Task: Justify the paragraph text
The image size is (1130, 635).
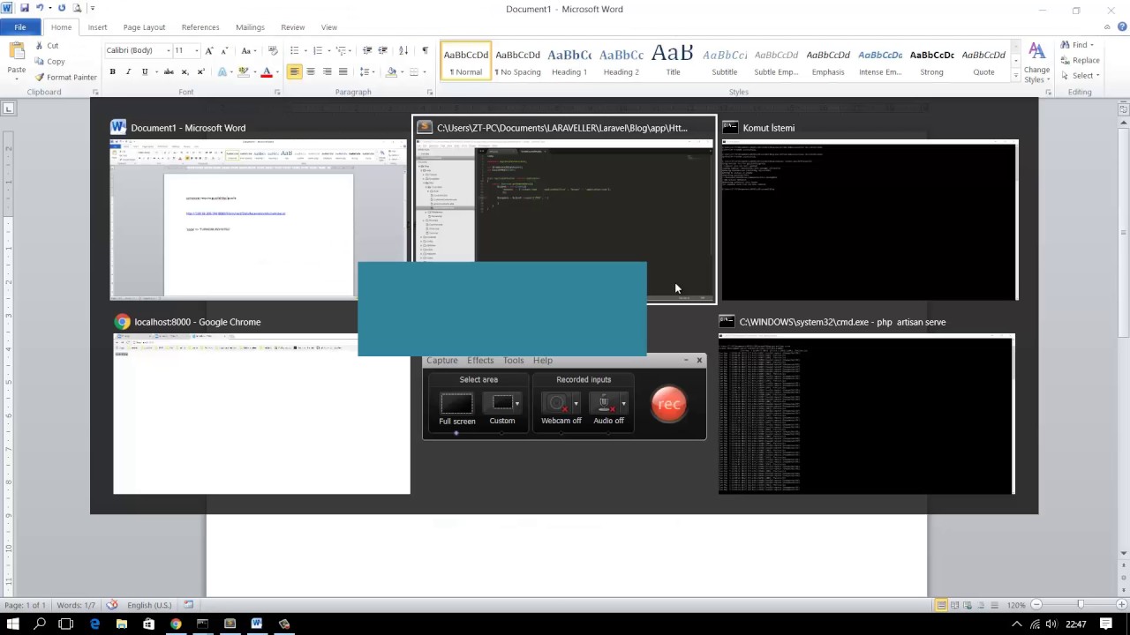Action: coord(343,71)
